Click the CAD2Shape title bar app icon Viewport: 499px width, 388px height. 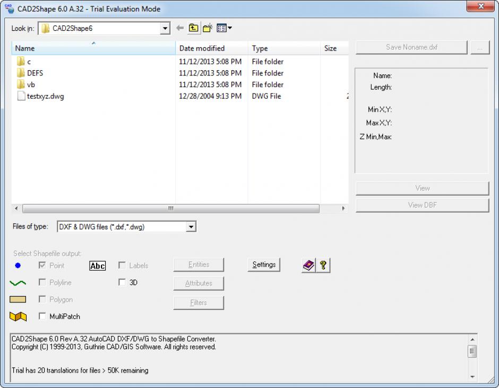tap(10, 9)
